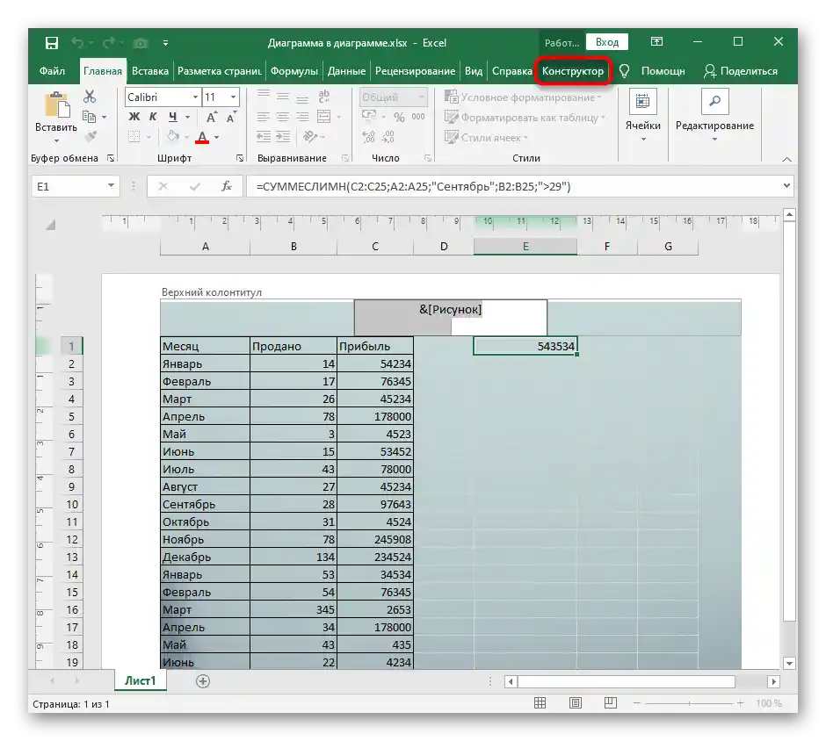Open the Конструктор tab

point(573,71)
